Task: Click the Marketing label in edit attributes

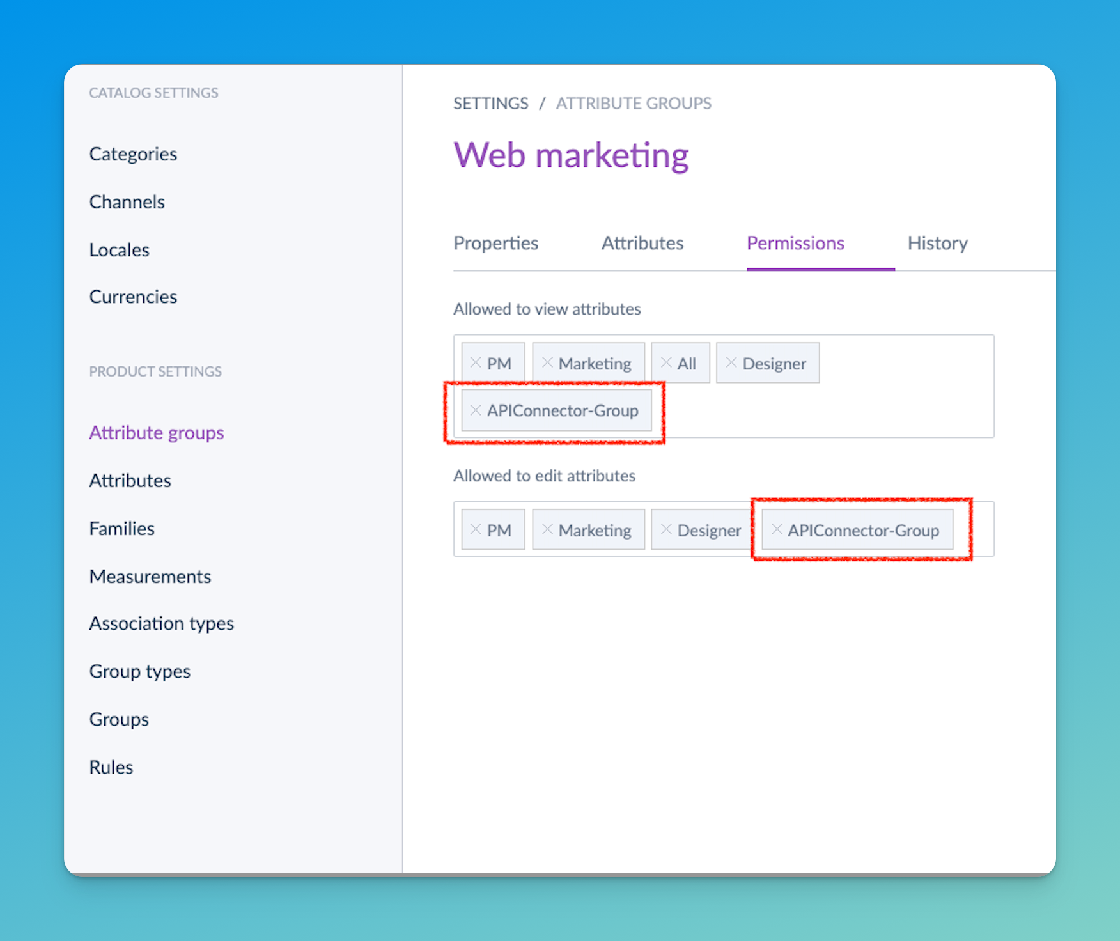Action: [595, 530]
